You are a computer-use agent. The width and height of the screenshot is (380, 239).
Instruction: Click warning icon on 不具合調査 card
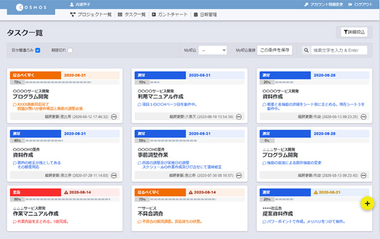(x=191, y=192)
